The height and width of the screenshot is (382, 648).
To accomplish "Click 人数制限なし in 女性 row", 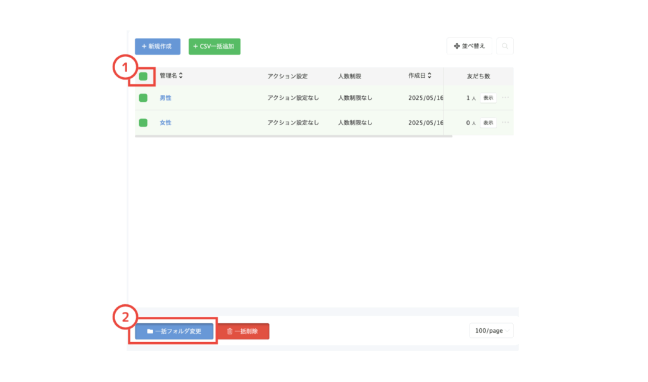I will tap(355, 123).
